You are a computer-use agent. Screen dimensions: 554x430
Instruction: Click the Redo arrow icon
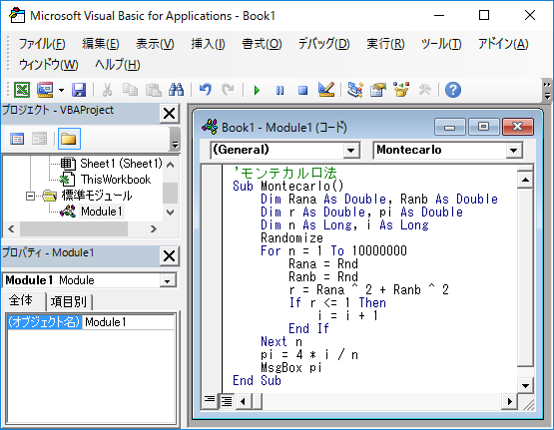pos(228,90)
